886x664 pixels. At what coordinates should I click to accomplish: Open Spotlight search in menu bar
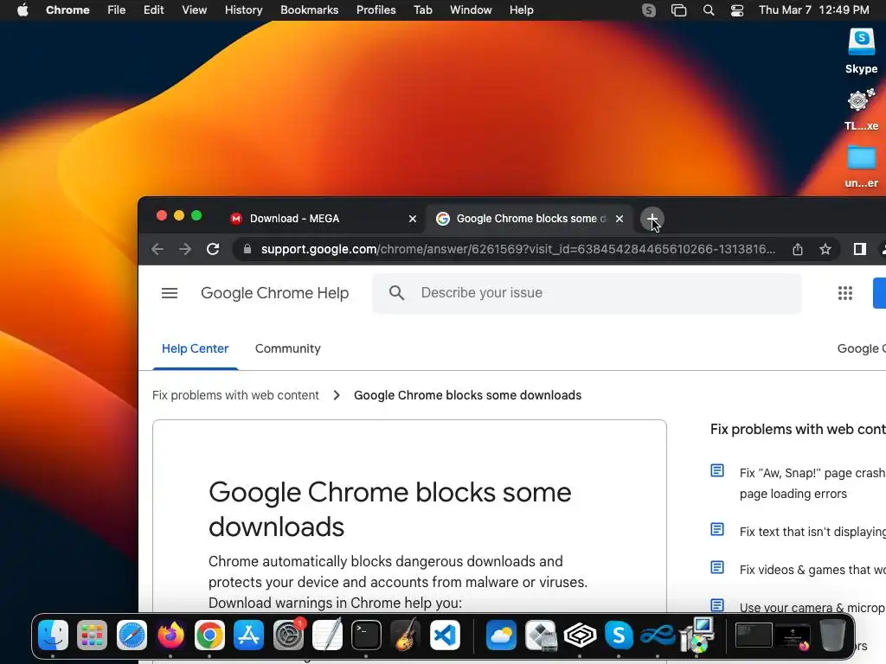click(709, 10)
